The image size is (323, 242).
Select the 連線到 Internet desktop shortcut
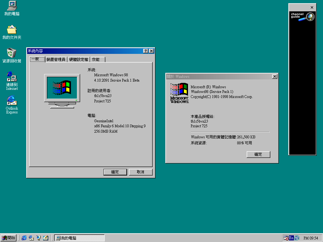(x=12, y=81)
